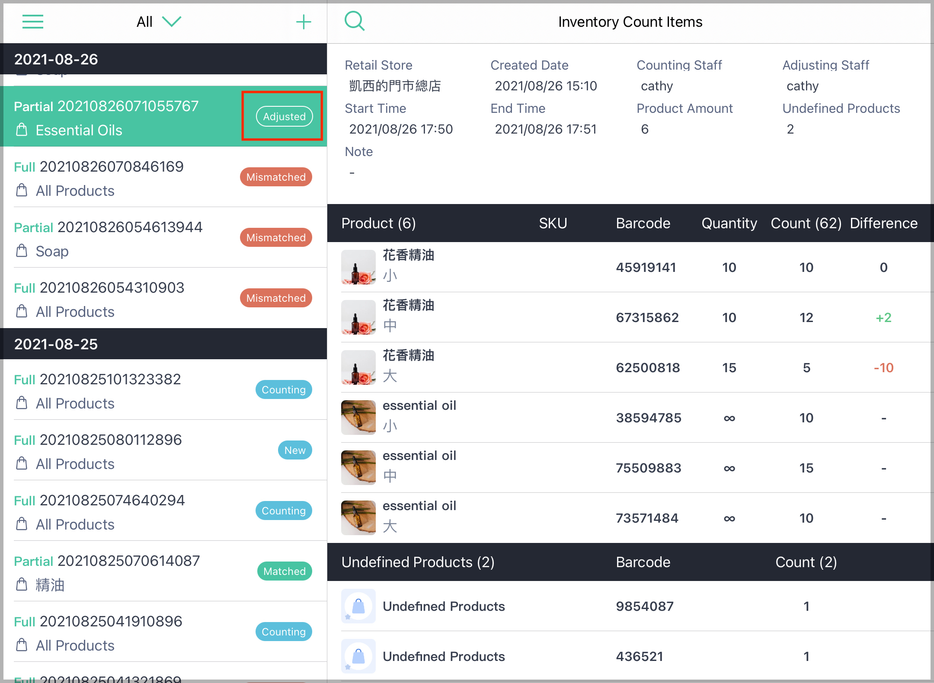Open the search magnifier icon
The width and height of the screenshot is (934, 683).
pos(355,21)
